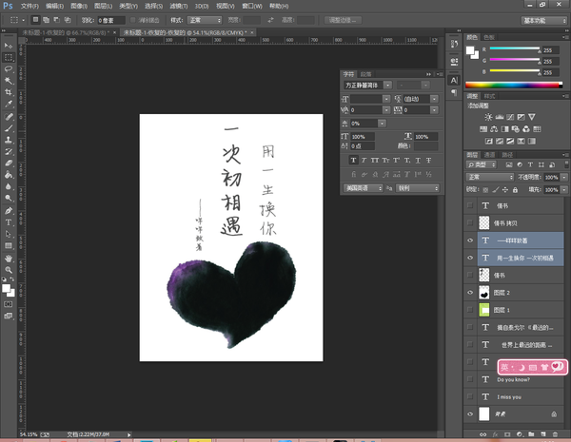The image size is (571, 442).
Task: Click the 图层 2 heart thumbnail
Action: click(484, 292)
